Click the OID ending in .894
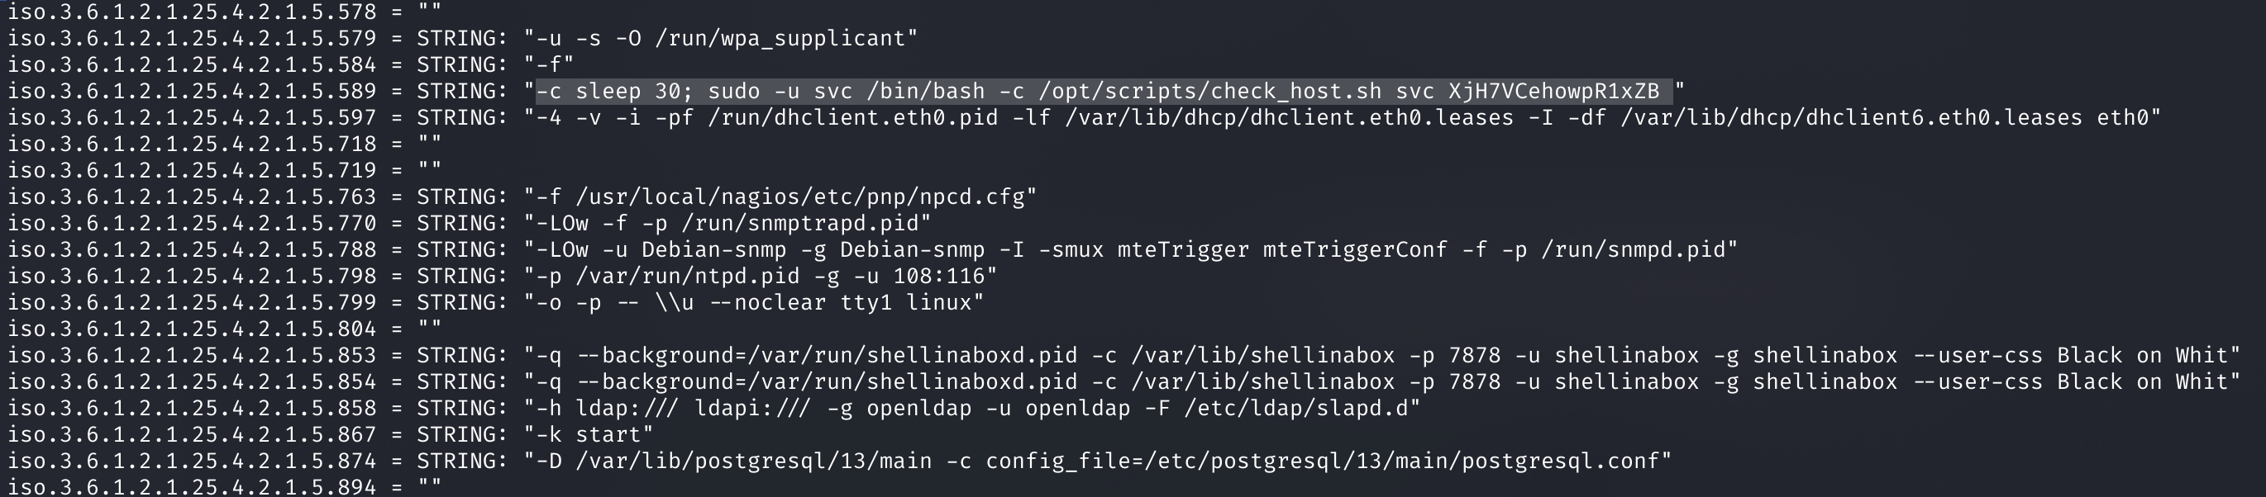This screenshot has height=497, width=2266. pos(192,486)
